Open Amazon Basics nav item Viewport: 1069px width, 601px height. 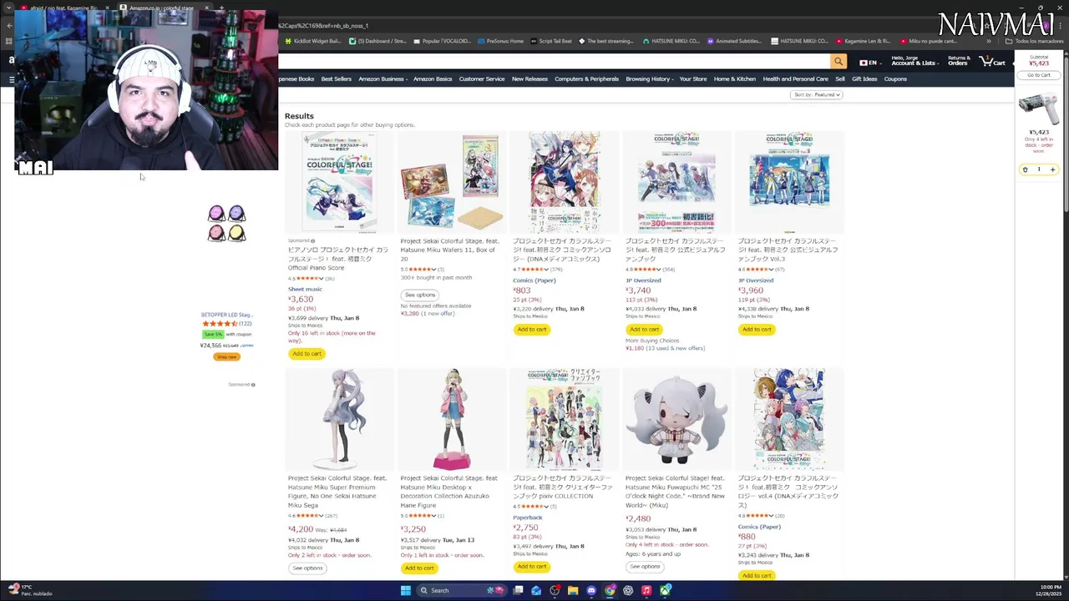[x=432, y=78]
